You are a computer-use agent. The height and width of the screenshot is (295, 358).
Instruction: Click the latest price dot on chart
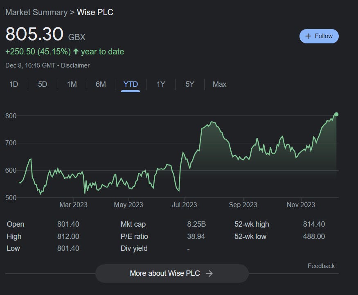pos(336,114)
